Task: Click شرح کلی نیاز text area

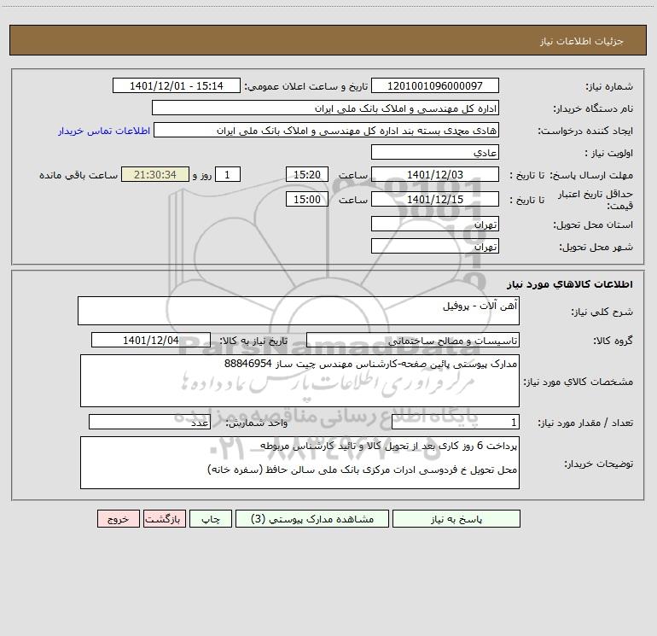Action: tap(299, 311)
